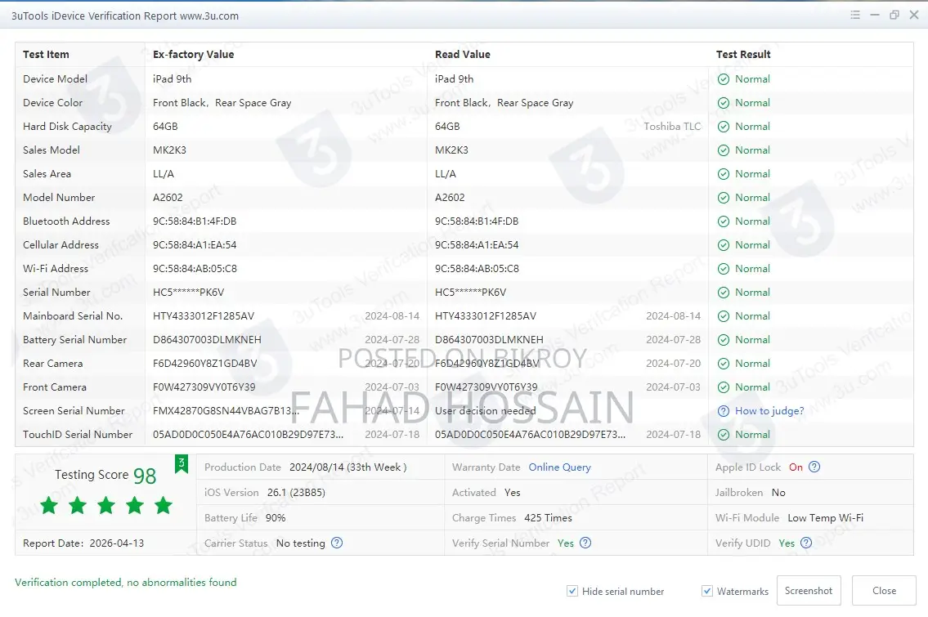Click the ex-factory Serial Number HC5******PK6V
Screen dimensions: 928x617
pos(188,293)
